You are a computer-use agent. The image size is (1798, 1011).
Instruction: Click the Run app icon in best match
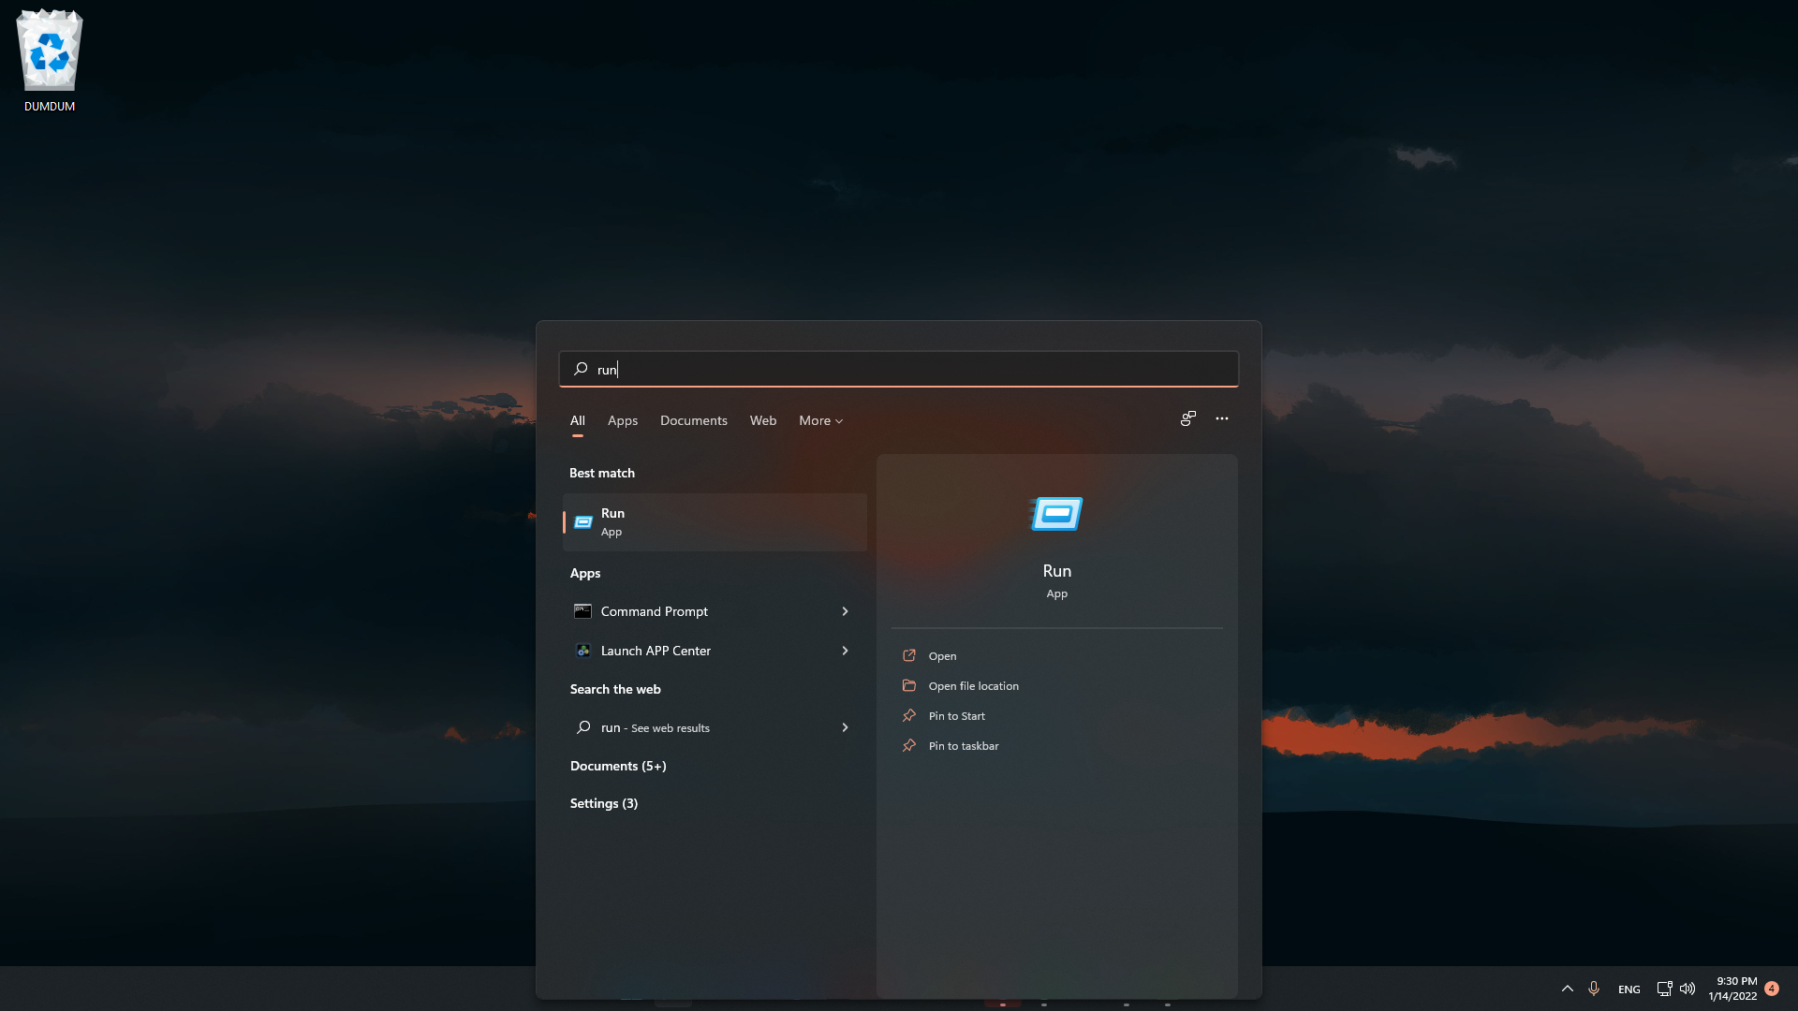(x=583, y=522)
